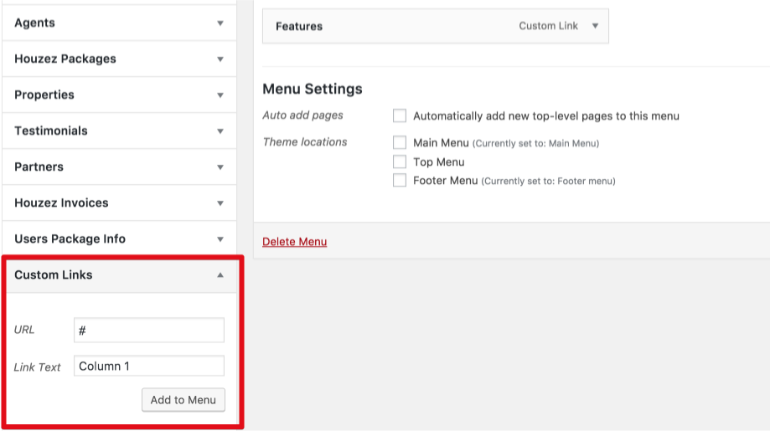Expand Houzez Invoices arrow icon
Image resolution: width=770 pixels, height=431 pixels.
[220, 203]
